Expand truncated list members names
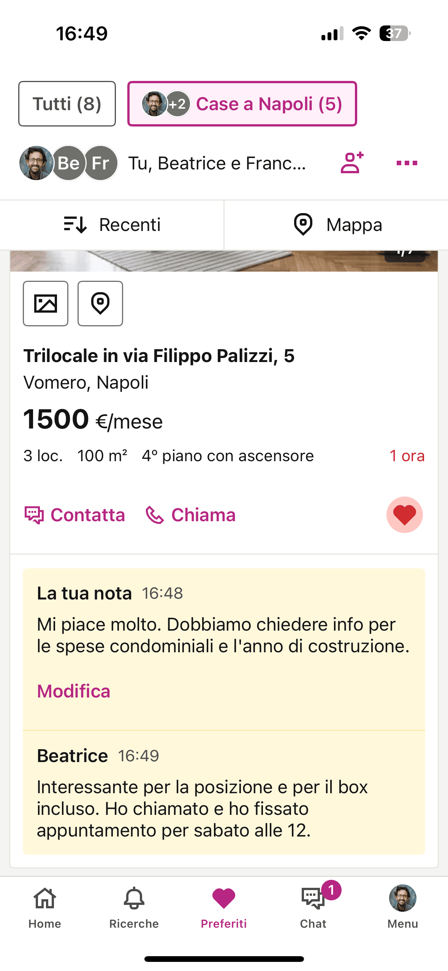 point(217,163)
